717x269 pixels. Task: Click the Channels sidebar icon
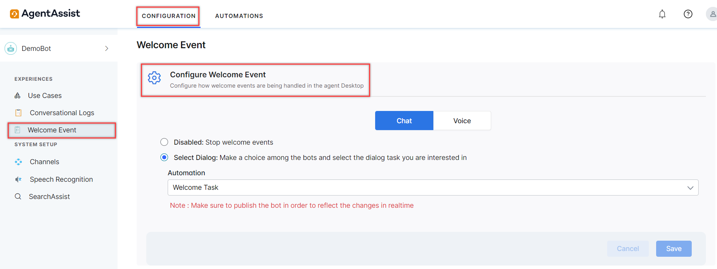pyautogui.click(x=18, y=162)
